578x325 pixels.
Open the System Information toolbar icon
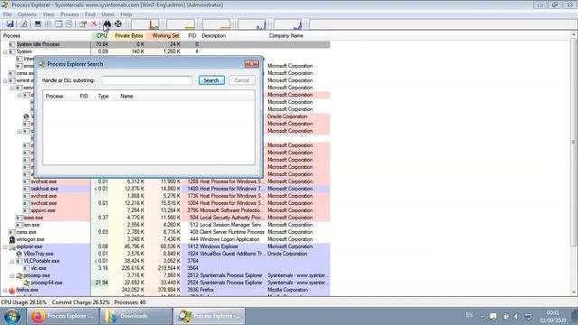coord(38,24)
